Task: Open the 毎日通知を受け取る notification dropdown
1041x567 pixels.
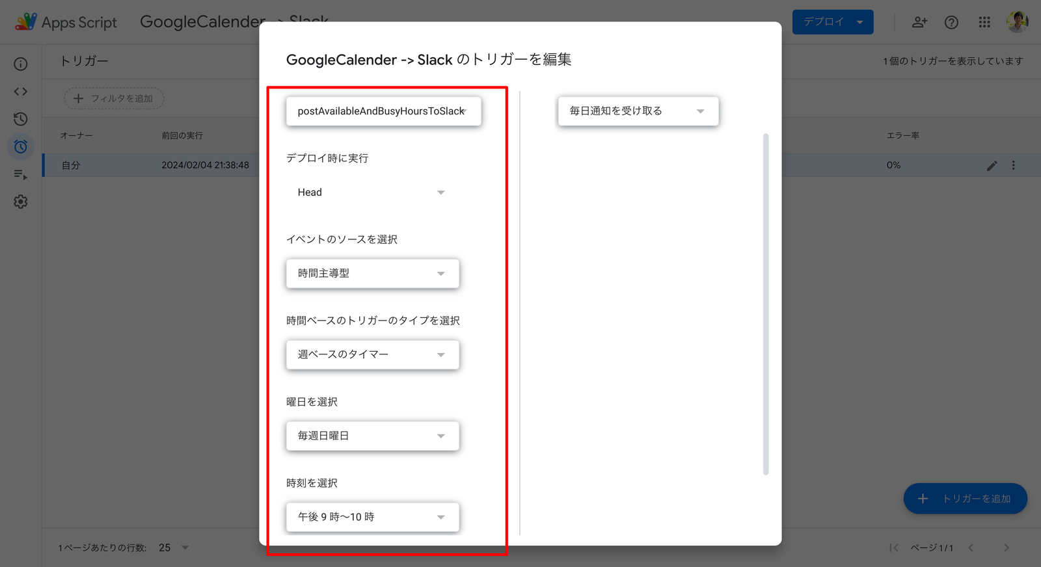Action: click(x=638, y=111)
